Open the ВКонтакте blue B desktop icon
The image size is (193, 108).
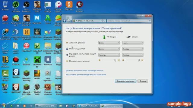click(x=48, y=61)
